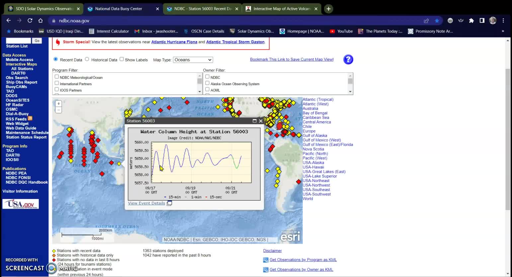512x277 pixels.
Task: Click the RSS Feeds orange icon
Action: coord(30,119)
